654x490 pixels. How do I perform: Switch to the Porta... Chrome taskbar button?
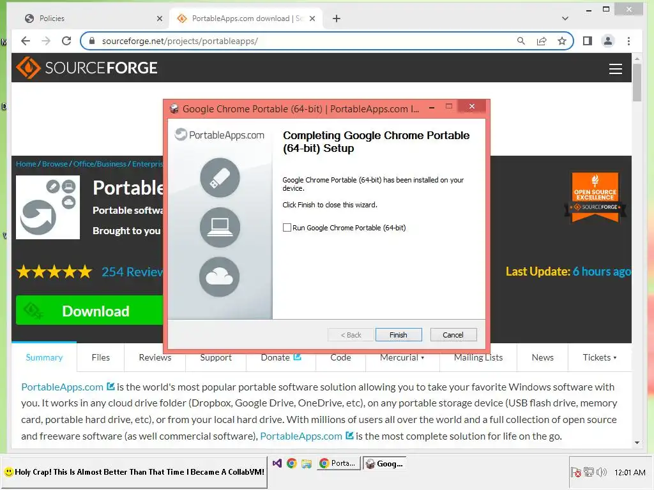pyautogui.click(x=338, y=463)
